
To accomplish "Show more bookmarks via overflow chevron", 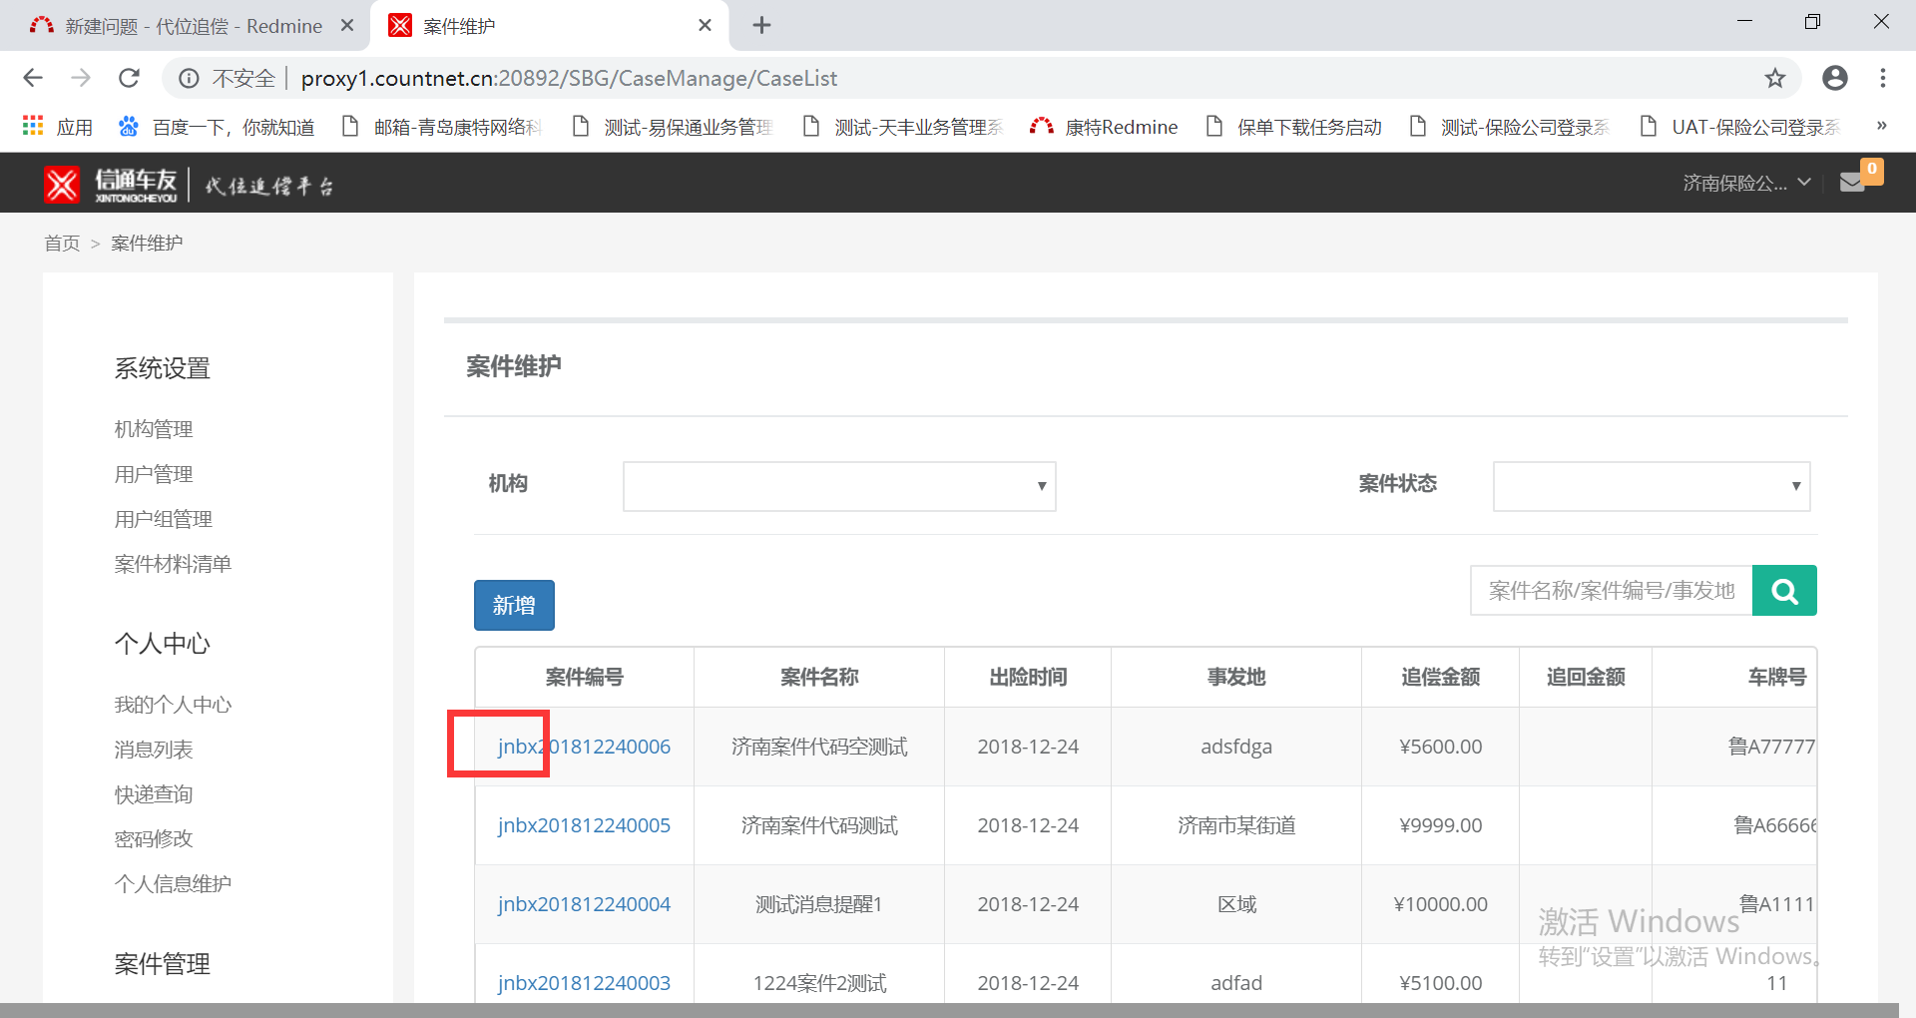I will click(x=1881, y=126).
